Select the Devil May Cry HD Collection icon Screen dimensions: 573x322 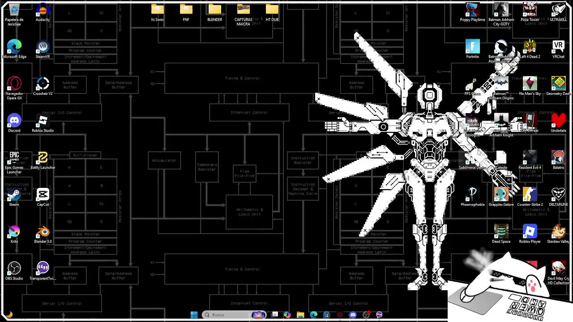tap(559, 273)
